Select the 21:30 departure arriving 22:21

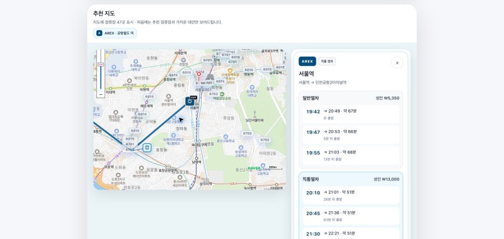pyautogui.click(x=351, y=234)
